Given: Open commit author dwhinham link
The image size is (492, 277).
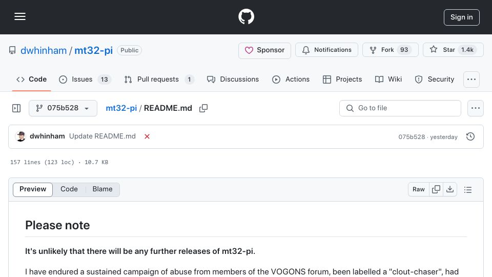Looking at the screenshot, I should coord(47,136).
